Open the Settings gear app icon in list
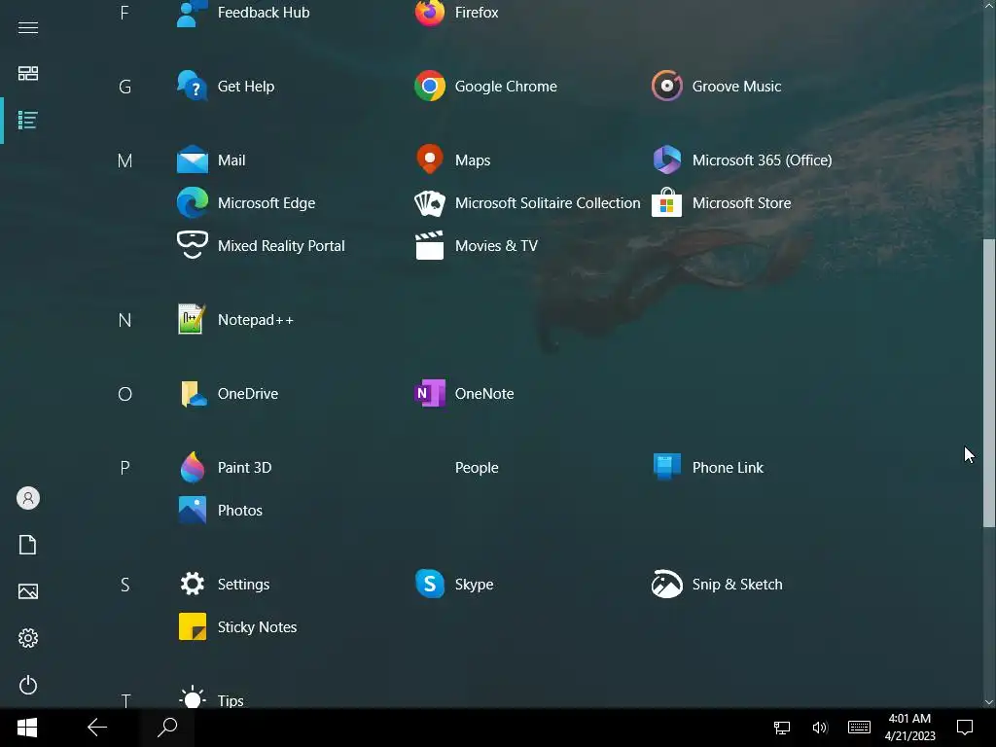Image resolution: width=996 pixels, height=747 pixels. (192, 584)
